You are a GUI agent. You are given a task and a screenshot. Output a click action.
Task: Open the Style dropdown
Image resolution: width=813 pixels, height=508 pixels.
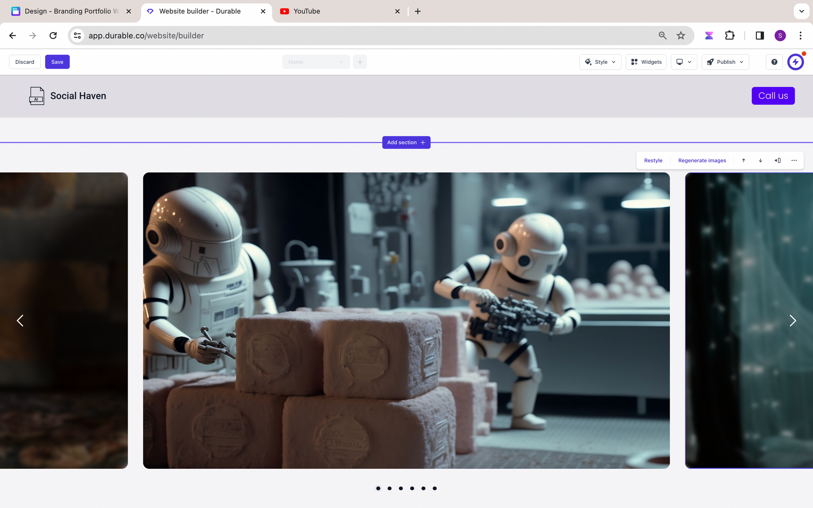(x=600, y=62)
